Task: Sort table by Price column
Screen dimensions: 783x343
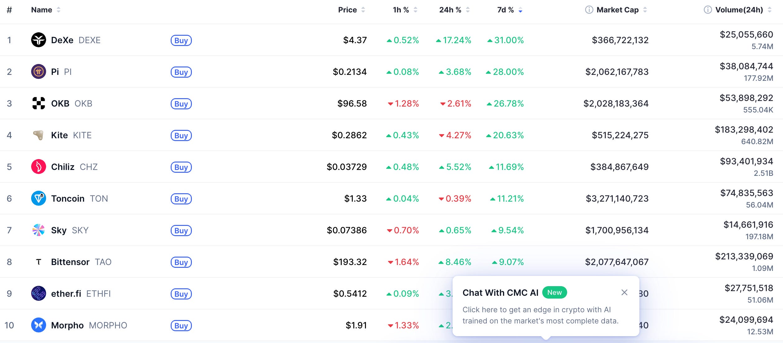Action: coord(351,10)
